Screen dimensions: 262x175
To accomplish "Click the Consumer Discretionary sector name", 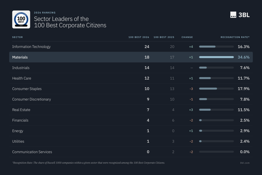I will 31,99.
